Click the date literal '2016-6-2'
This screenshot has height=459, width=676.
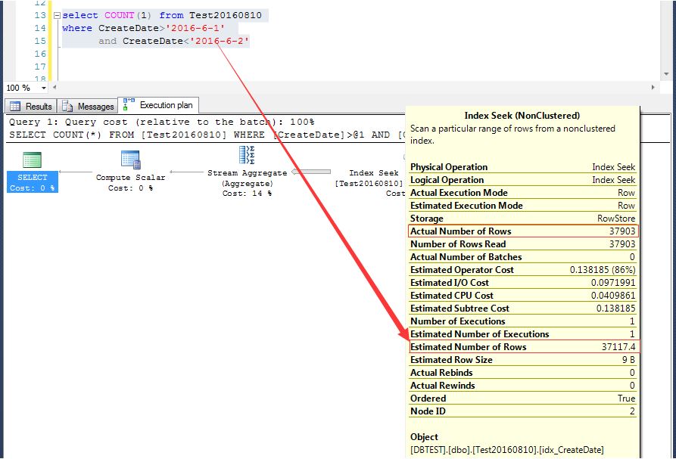(x=220, y=41)
